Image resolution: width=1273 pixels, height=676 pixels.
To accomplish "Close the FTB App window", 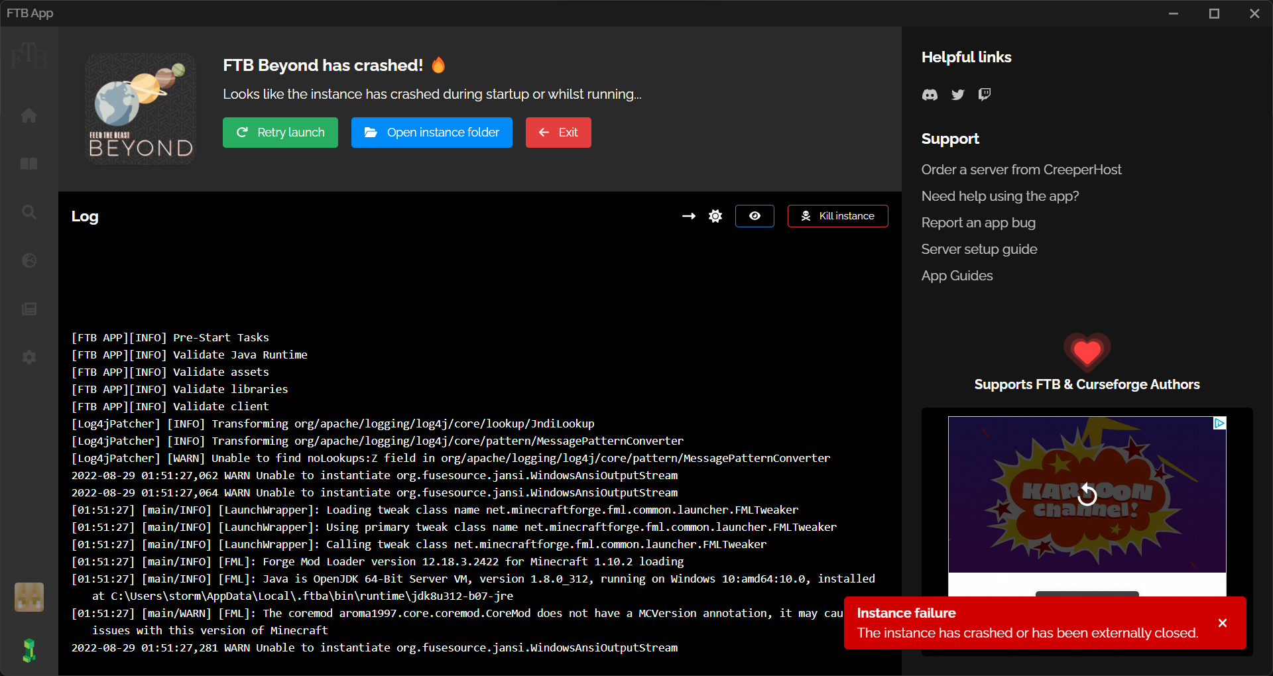I will pos(1254,13).
